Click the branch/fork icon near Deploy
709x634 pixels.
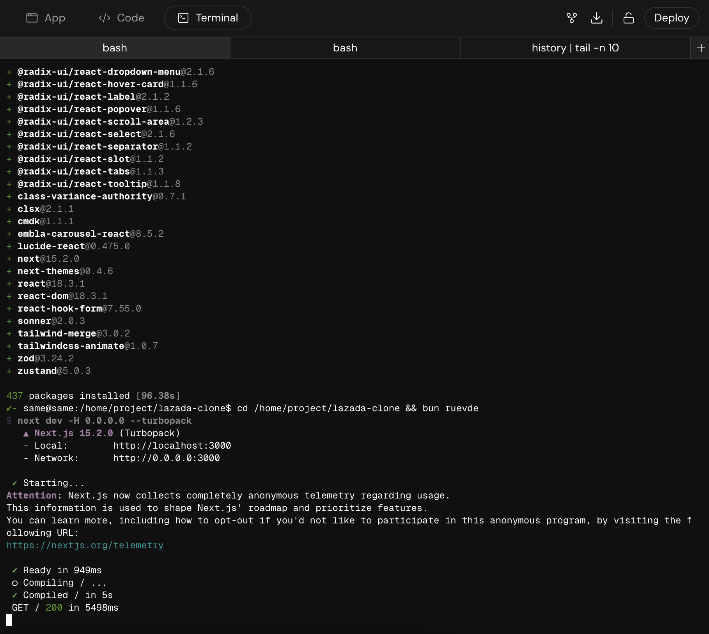click(x=572, y=18)
